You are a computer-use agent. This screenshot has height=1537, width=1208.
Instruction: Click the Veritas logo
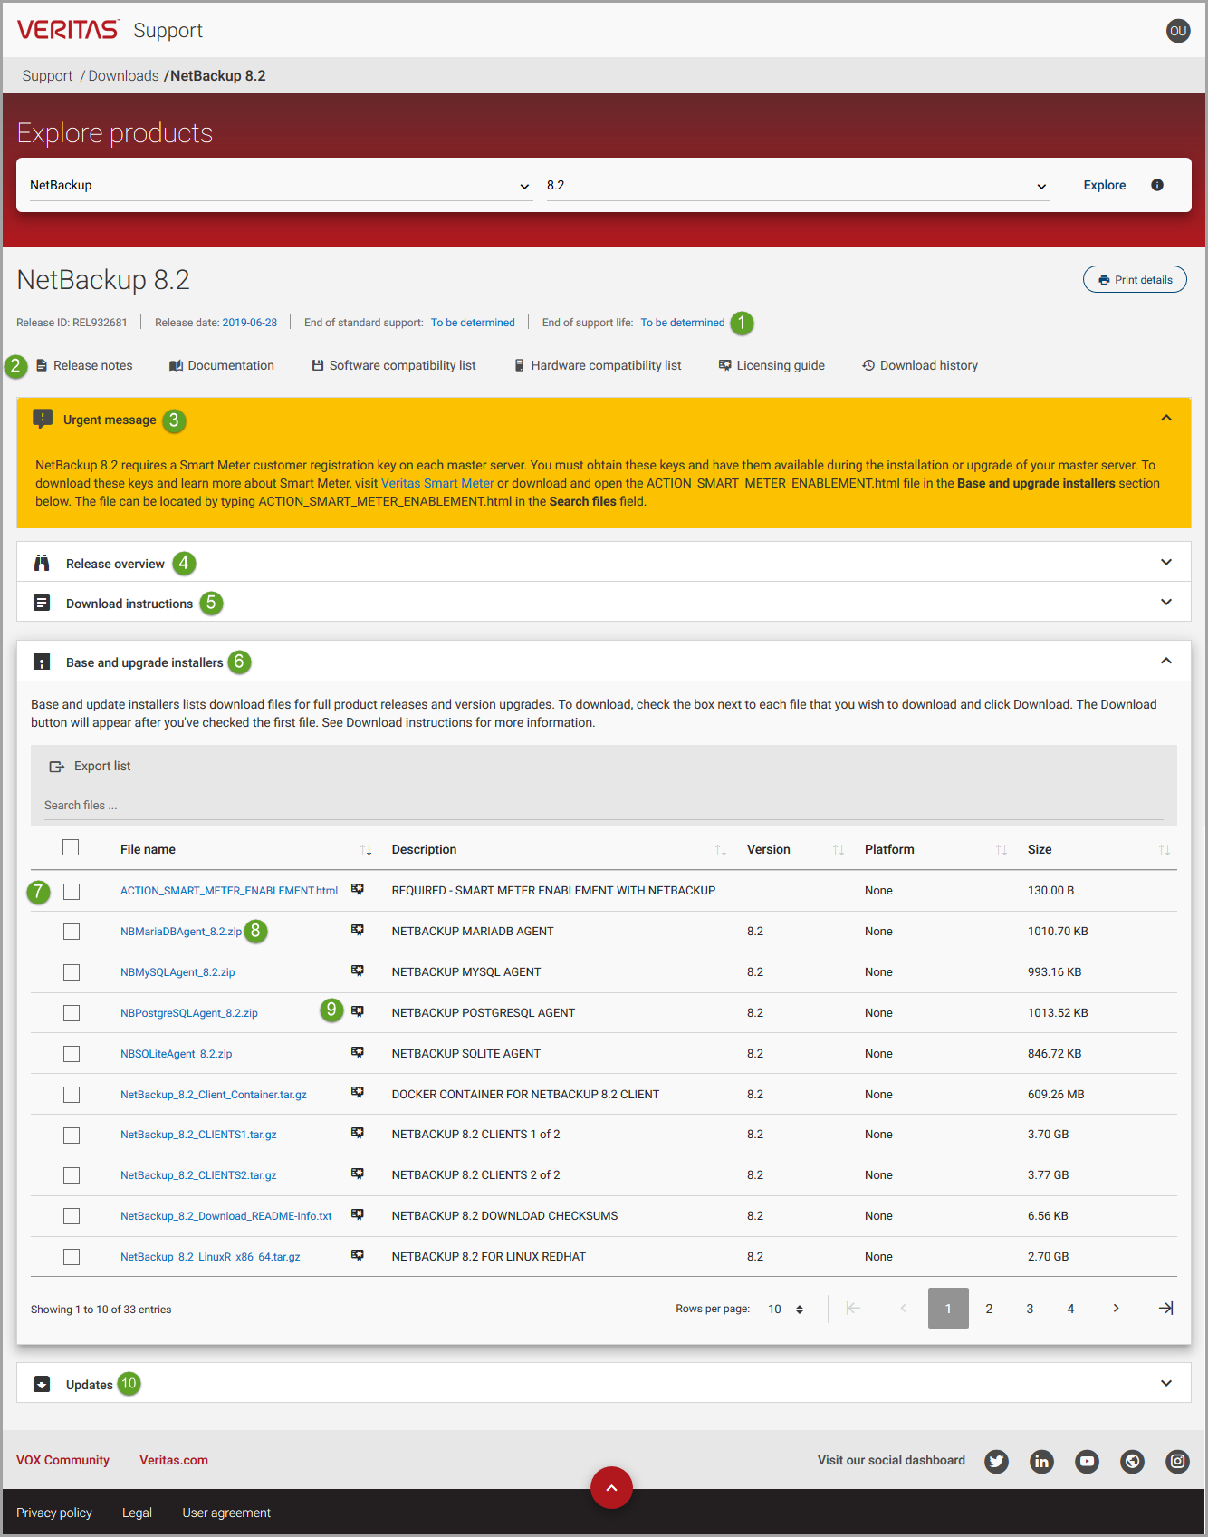pos(67,30)
